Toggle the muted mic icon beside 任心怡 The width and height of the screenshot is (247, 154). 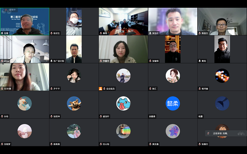(x=101, y=144)
